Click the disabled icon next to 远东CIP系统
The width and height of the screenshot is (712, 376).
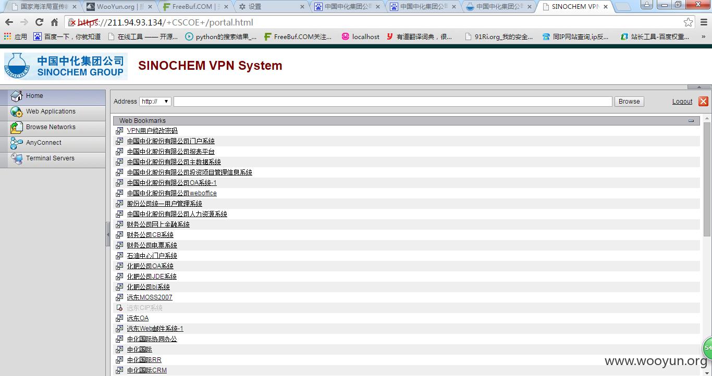[119, 308]
